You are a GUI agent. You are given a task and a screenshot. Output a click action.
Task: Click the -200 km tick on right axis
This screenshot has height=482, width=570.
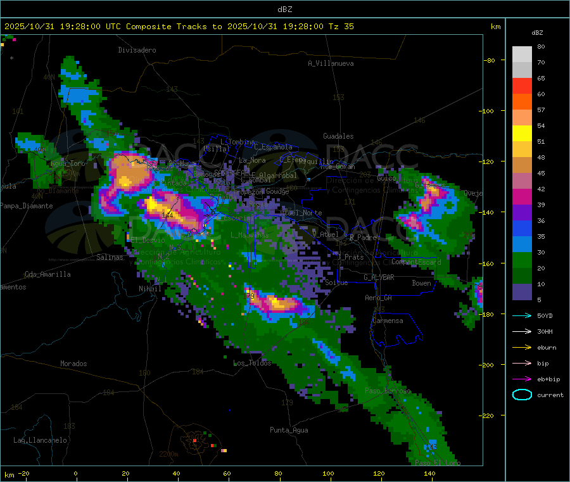[x=487, y=365]
